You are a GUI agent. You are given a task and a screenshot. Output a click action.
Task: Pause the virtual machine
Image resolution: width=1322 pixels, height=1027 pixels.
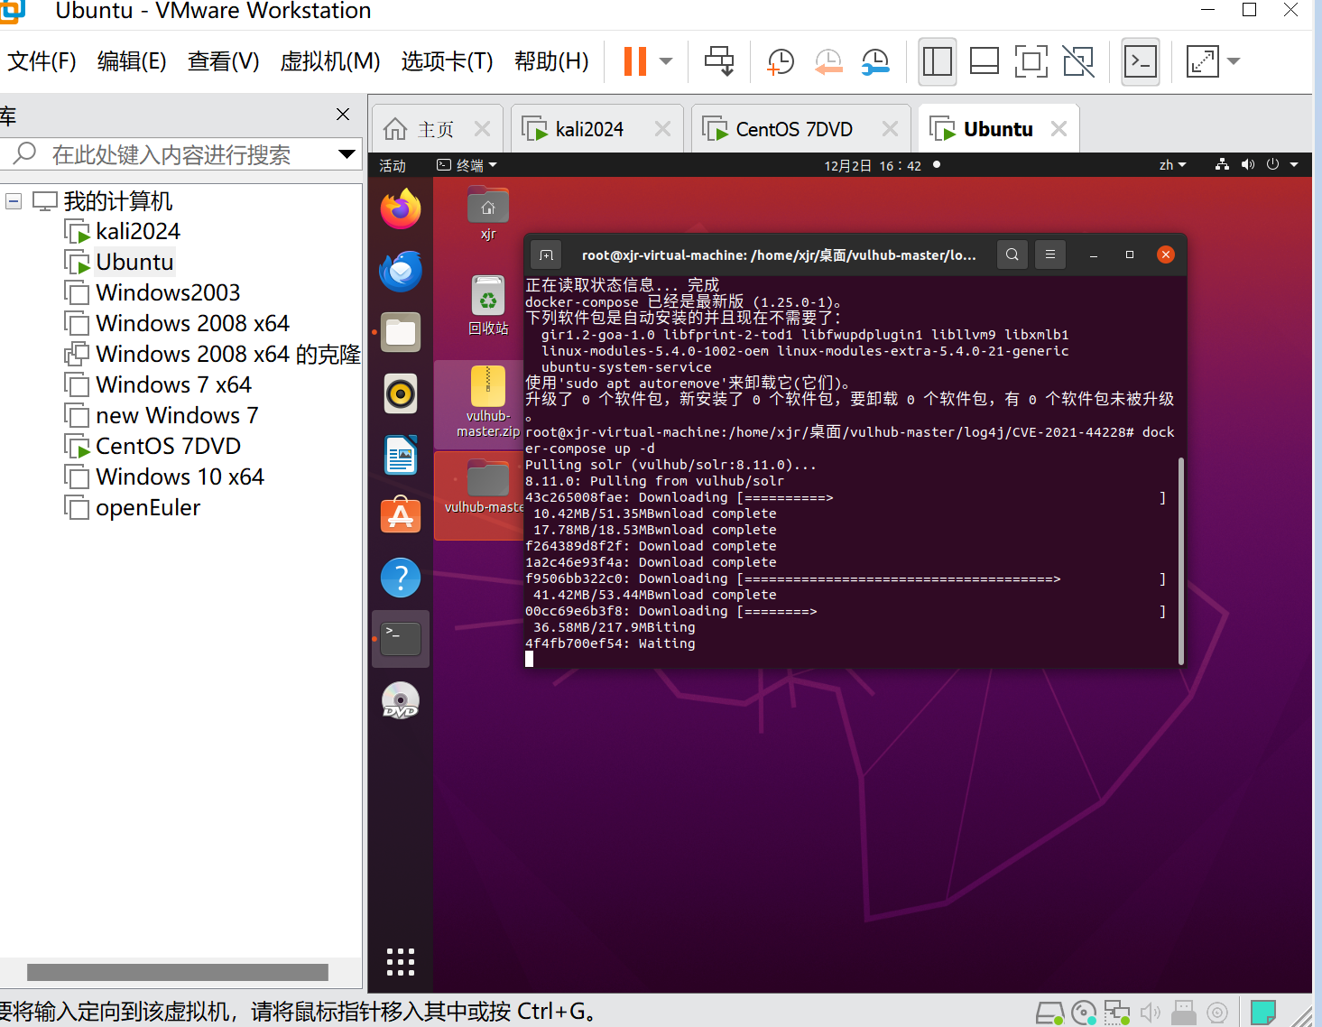(x=635, y=61)
